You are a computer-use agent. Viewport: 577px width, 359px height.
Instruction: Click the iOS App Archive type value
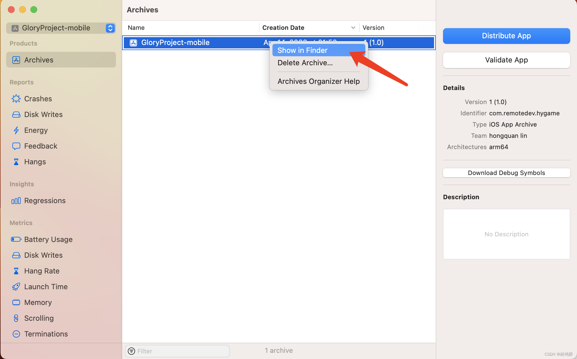(513, 124)
